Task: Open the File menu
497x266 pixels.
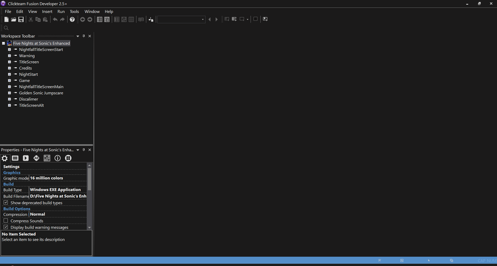Action: (x=8, y=12)
